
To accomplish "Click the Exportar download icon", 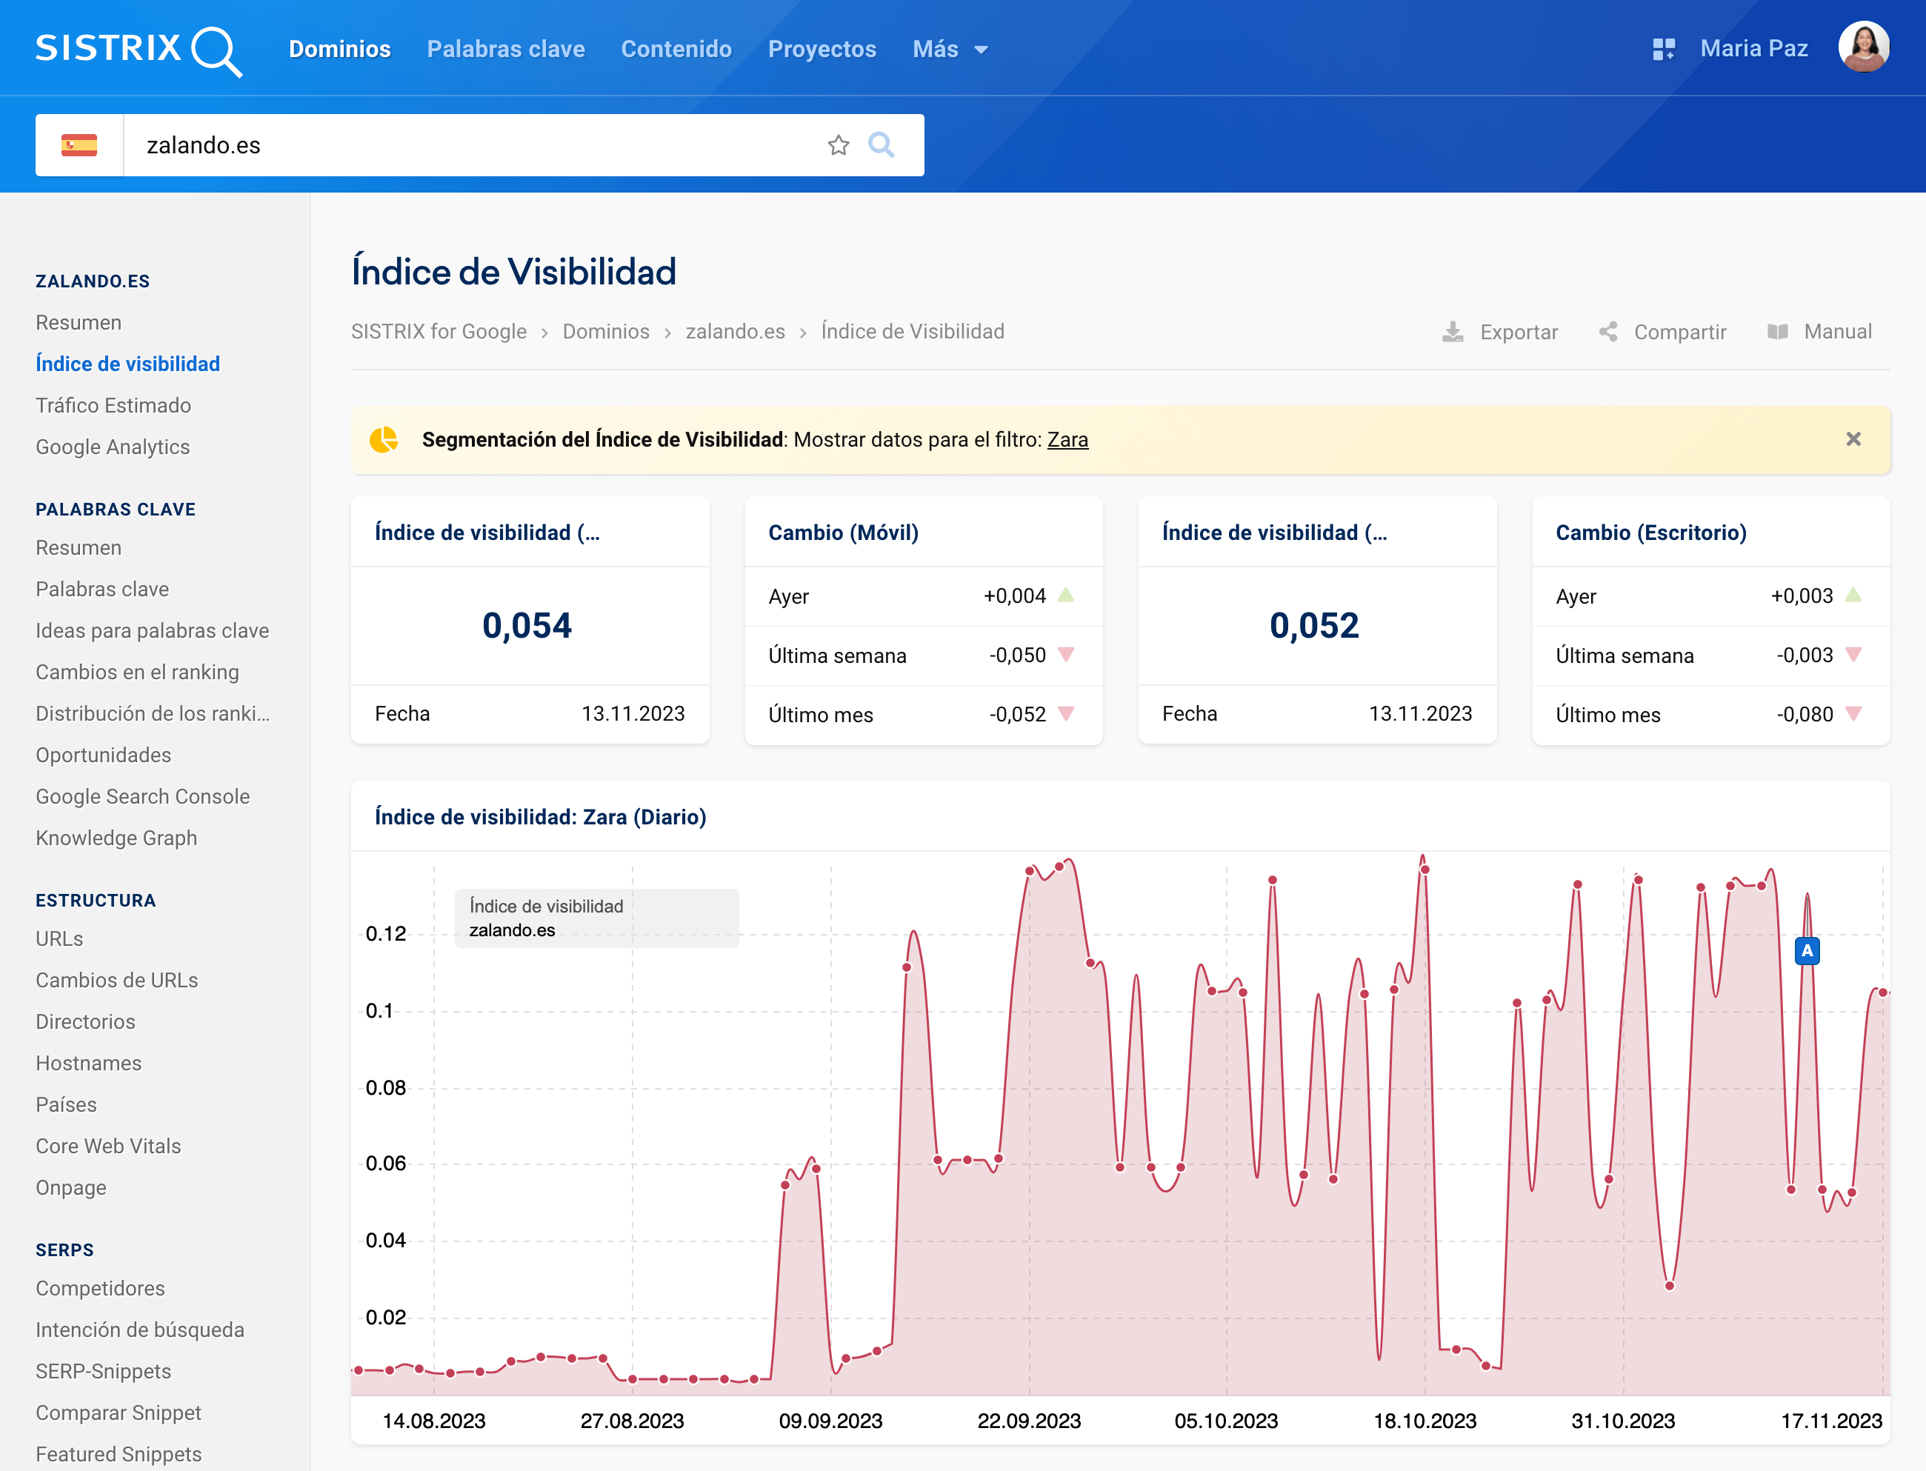I will click(1453, 332).
